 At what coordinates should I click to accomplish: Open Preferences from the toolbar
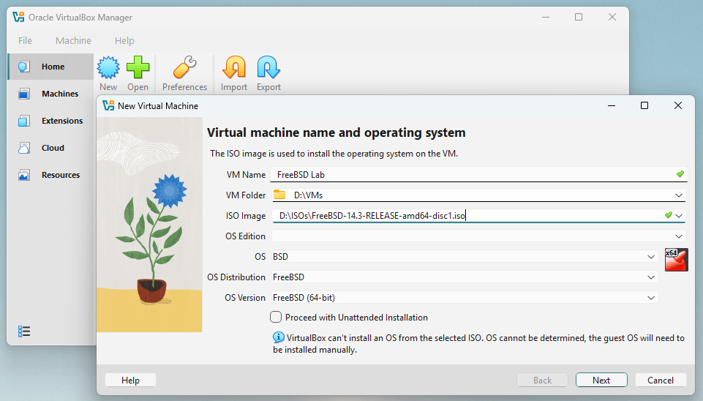coord(185,74)
